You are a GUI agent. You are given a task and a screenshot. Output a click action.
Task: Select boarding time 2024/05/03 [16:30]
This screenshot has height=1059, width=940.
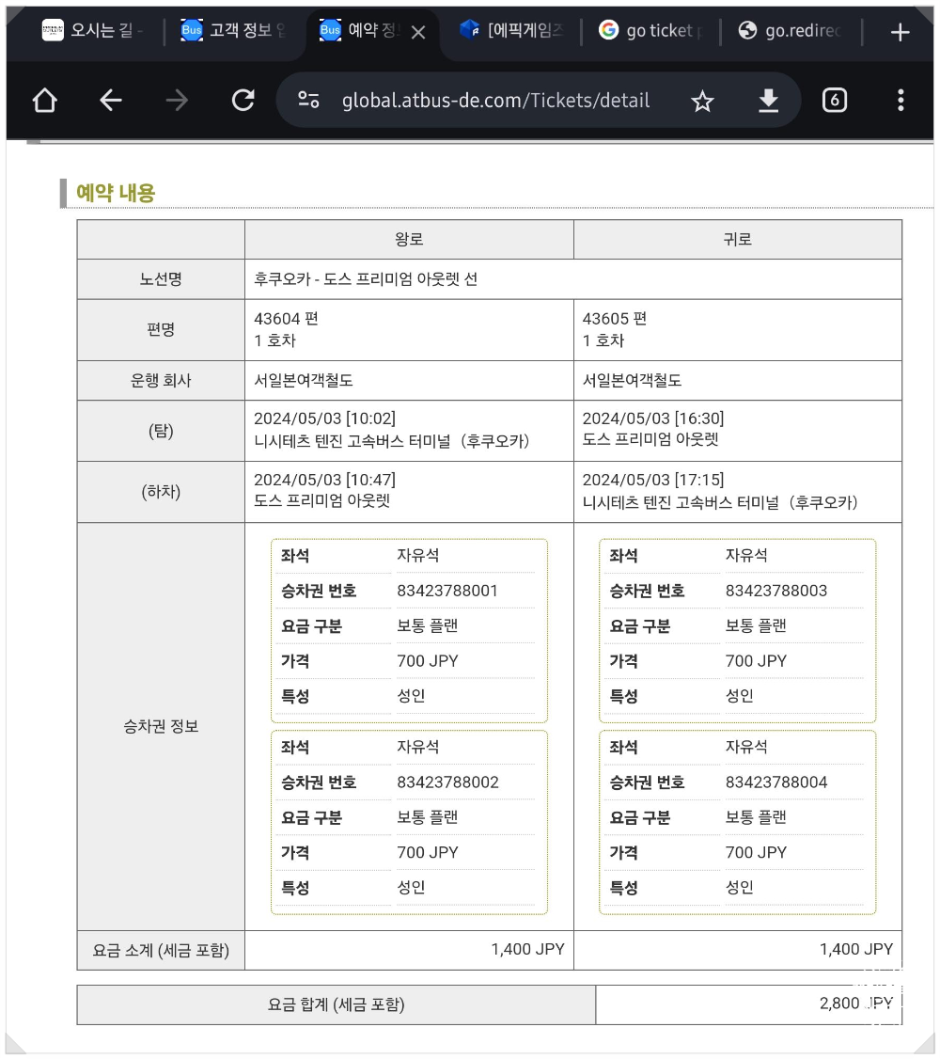[x=653, y=419]
